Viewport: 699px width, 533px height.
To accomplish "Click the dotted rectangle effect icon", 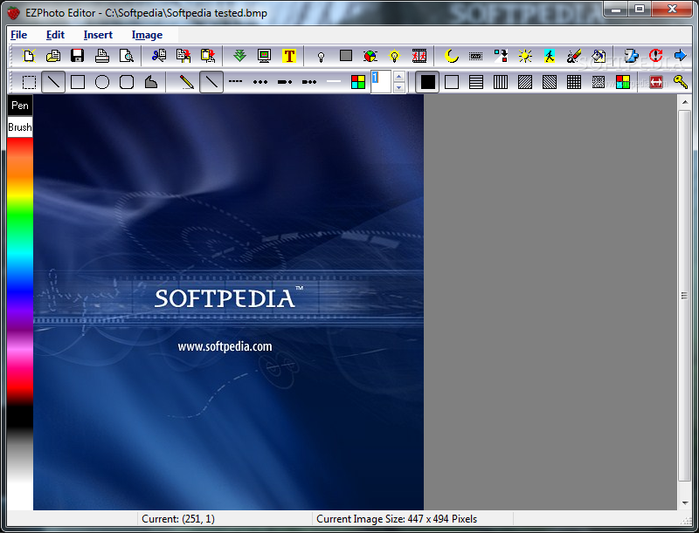I will (476, 56).
